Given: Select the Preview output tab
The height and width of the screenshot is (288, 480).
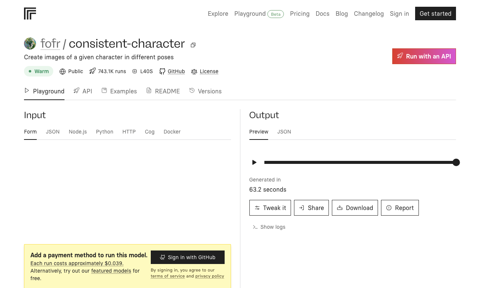Looking at the screenshot, I should (x=259, y=132).
